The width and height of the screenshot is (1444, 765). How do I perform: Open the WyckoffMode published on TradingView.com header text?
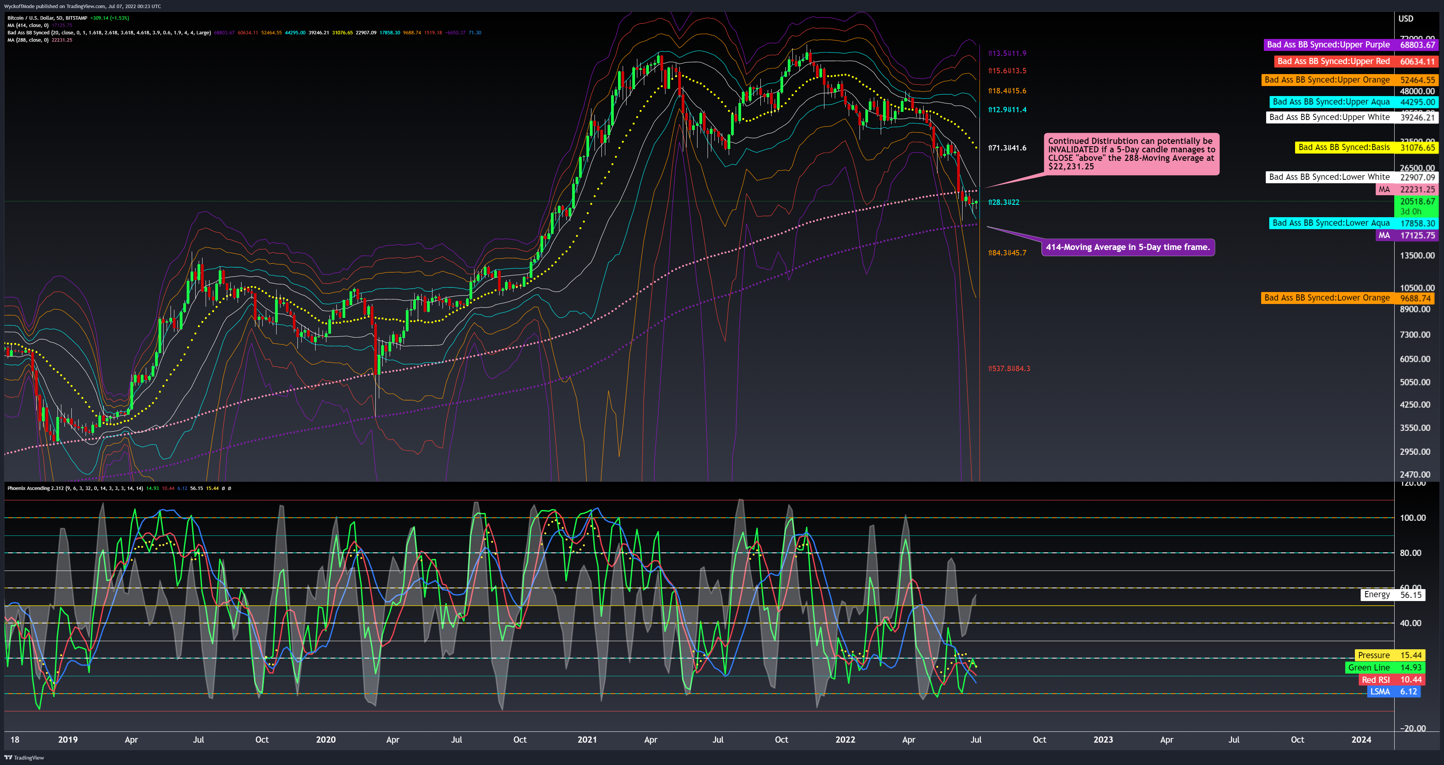pos(83,6)
